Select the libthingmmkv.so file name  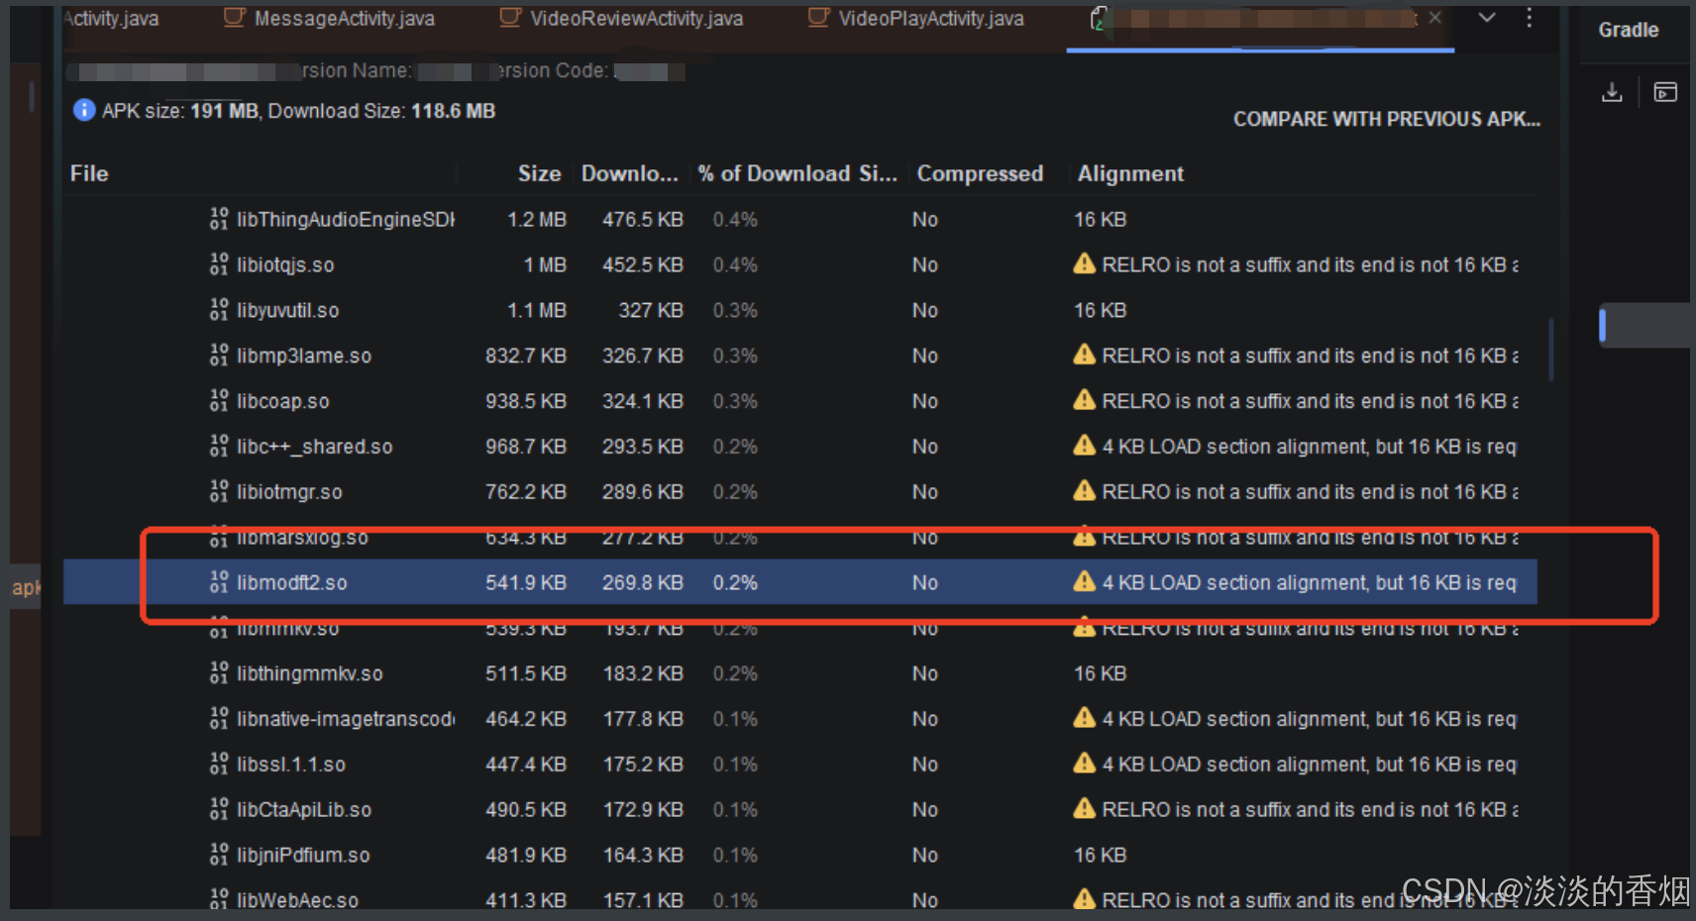click(309, 674)
